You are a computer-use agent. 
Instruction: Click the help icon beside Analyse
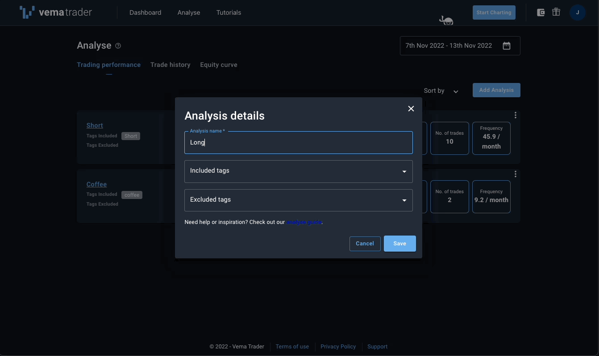(118, 46)
